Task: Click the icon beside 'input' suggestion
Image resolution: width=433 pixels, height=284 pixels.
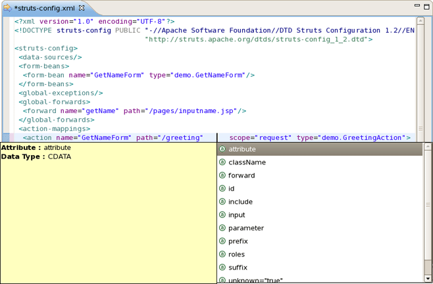Action: point(222,215)
